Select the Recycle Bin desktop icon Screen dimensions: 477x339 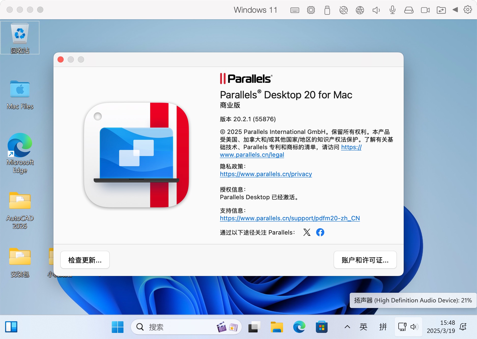tap(20, 38)
